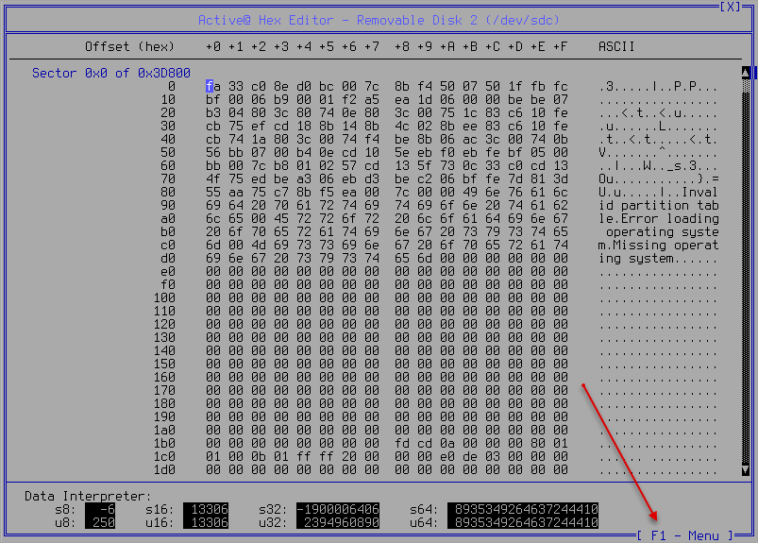The height and width of the screenshot is (543, 758).
Task: Select highlighted byte 'fa' at offset 0
Action: pyautogui.click(x=211, y=86)
